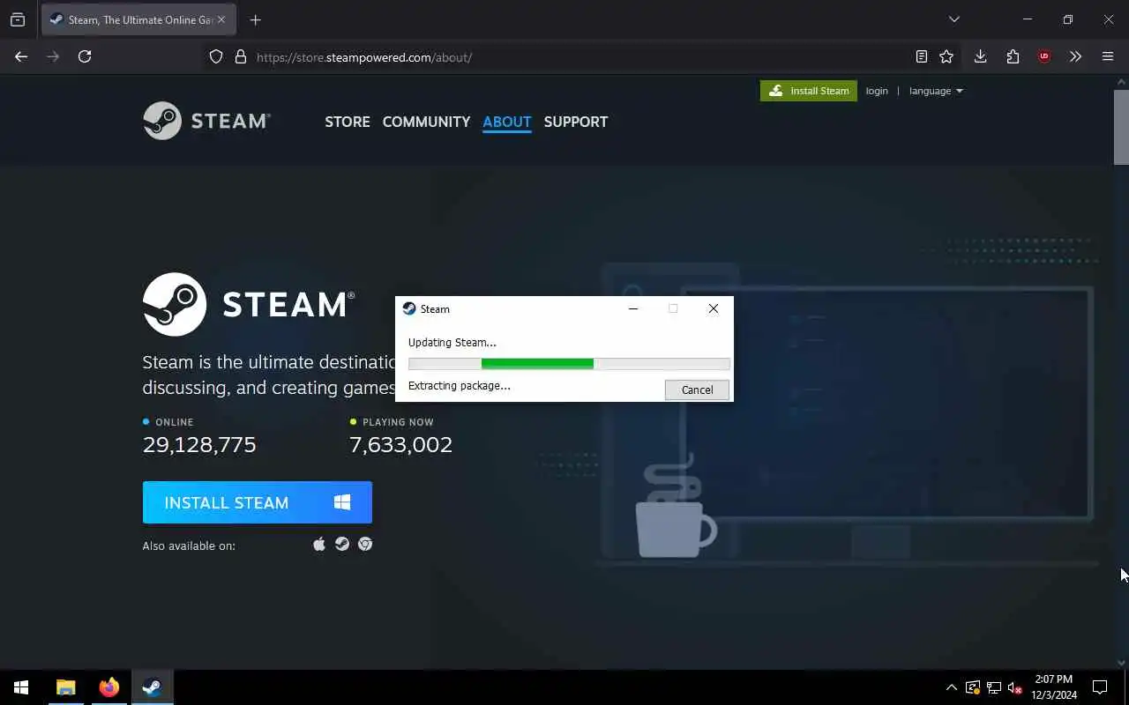Viewport: 1129px width, 705px height.
Task: Open the Firefox downloads panel
Action: pyautogui.click(x=980, y=56)
